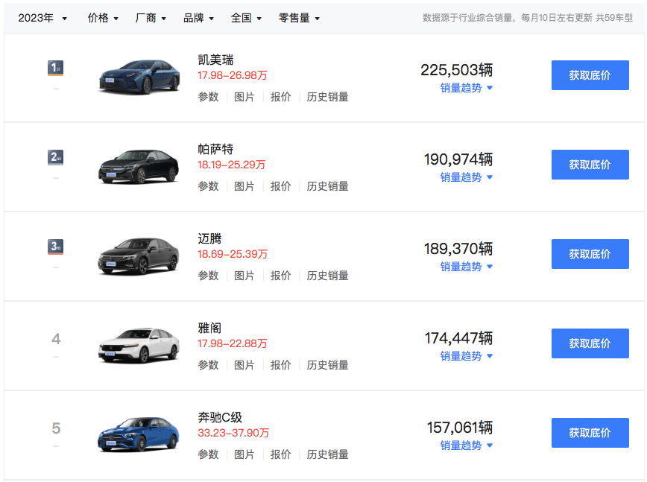Open 参数 link for 帕萨特
The height and width of the screenshot is (482, 647).
pyautogui.click(x=208, y=186)
